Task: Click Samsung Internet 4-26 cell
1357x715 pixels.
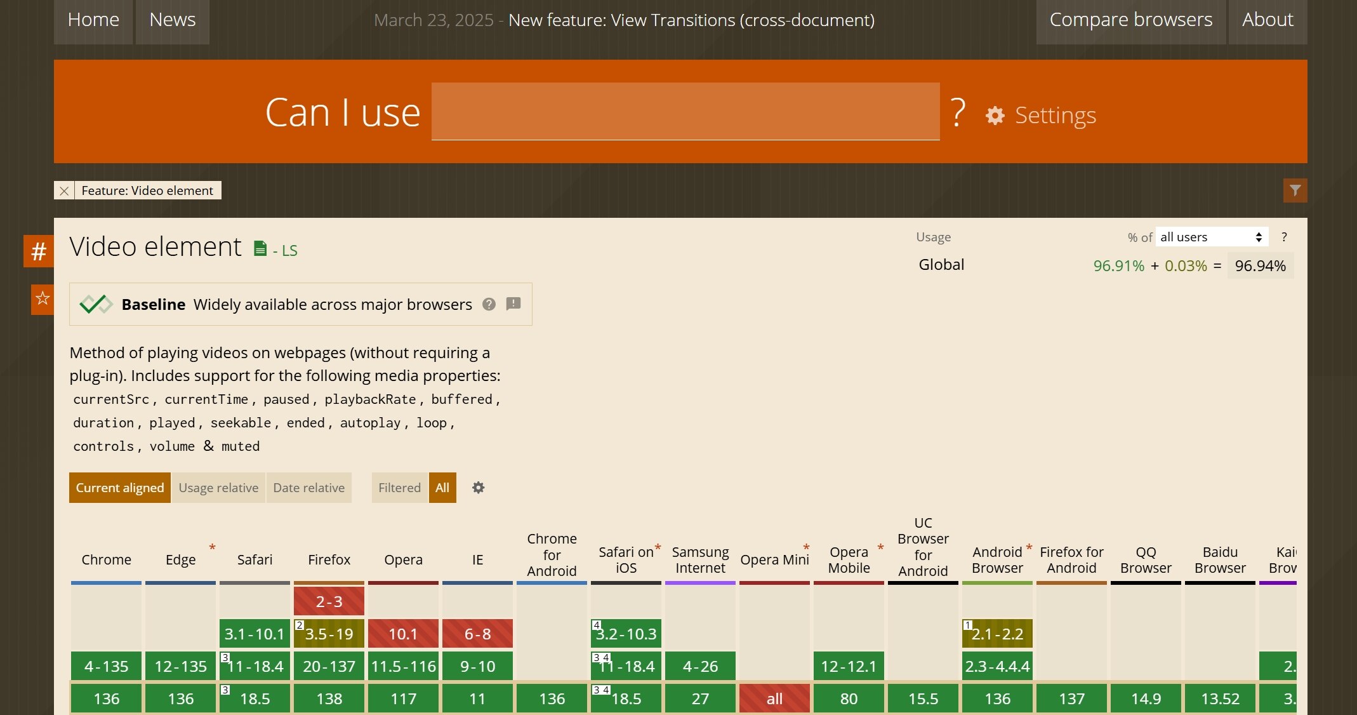Action: (x=701, y=666)
